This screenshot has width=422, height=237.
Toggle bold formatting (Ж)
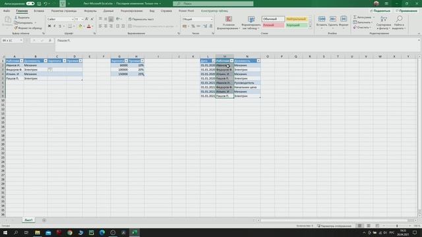point(49,26)
